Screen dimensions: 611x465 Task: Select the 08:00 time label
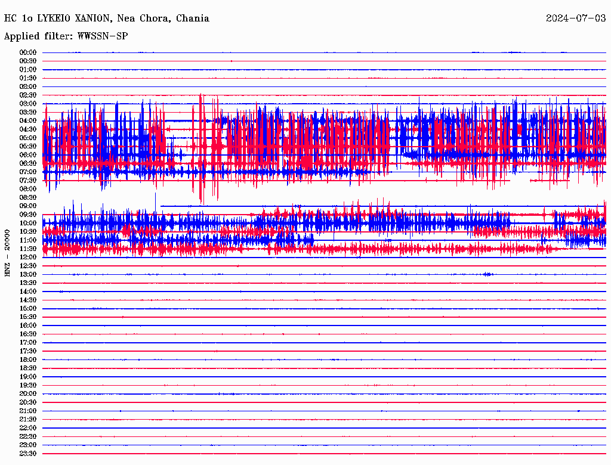pos(28,189)
